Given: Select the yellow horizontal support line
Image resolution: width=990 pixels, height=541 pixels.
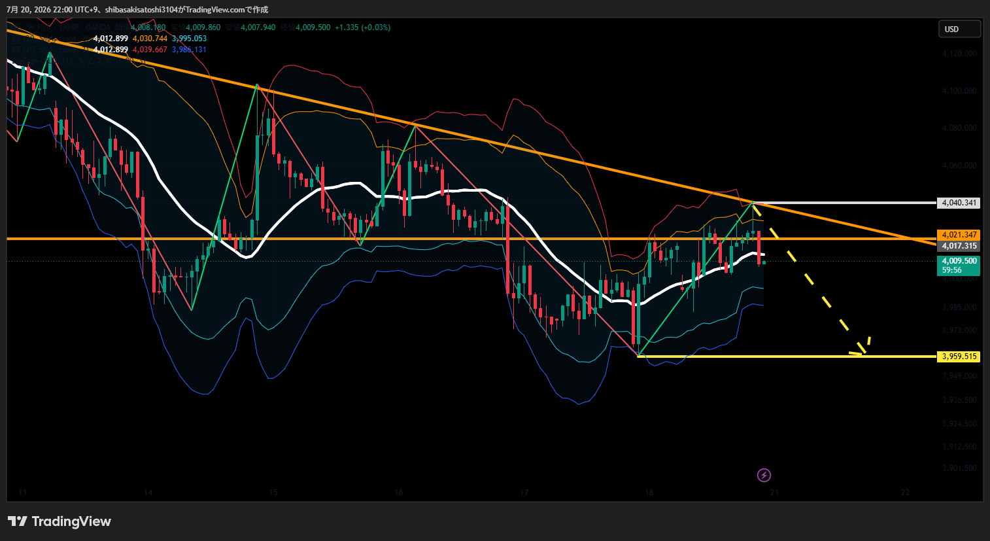Looking at the screenshot, I should 787,357.
